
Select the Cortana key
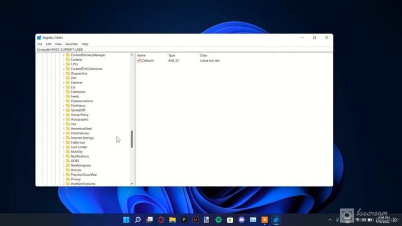click(x=76, y=60)
